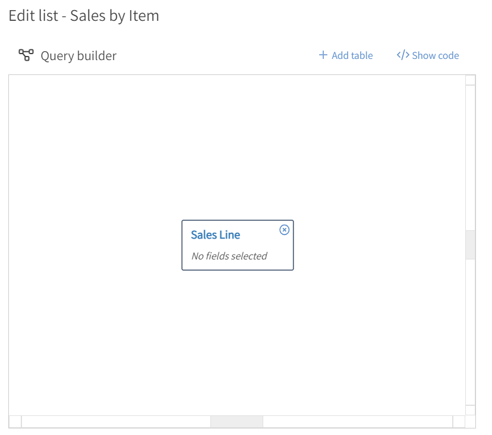
Task: Click the empty canvas area below Sales Line
Action: click(x=238, y=333)
